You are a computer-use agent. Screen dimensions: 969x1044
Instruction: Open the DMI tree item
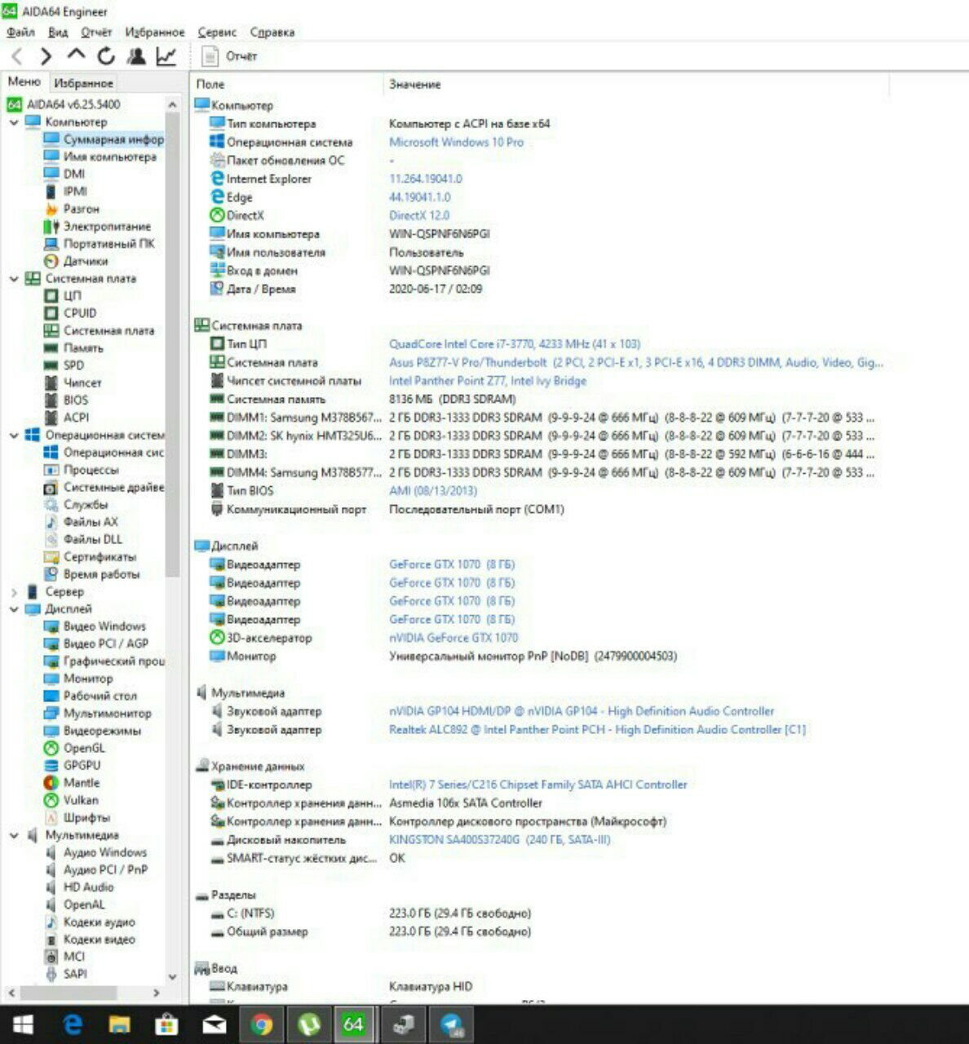point(64,174)
